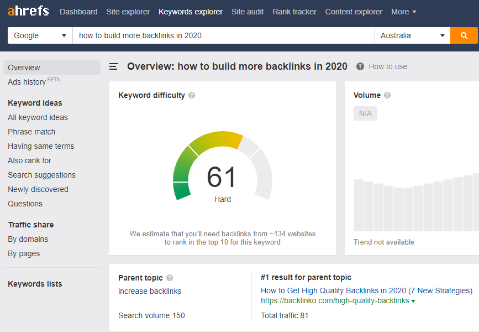
Task: Select Phrase match in sidebar
Action: [x=31, y=132]
